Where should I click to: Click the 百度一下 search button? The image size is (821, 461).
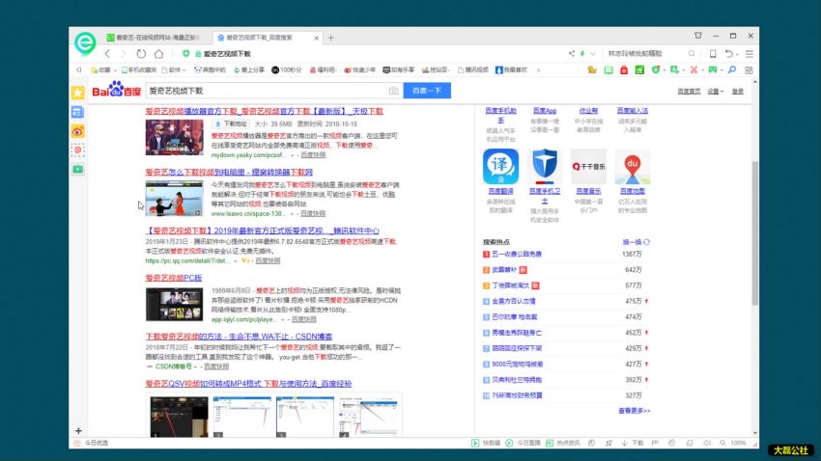pos(427,91)
